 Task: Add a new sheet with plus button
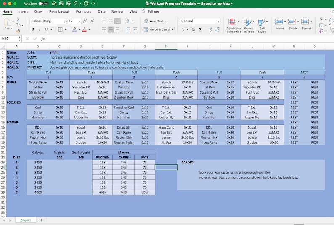point(41,220)
